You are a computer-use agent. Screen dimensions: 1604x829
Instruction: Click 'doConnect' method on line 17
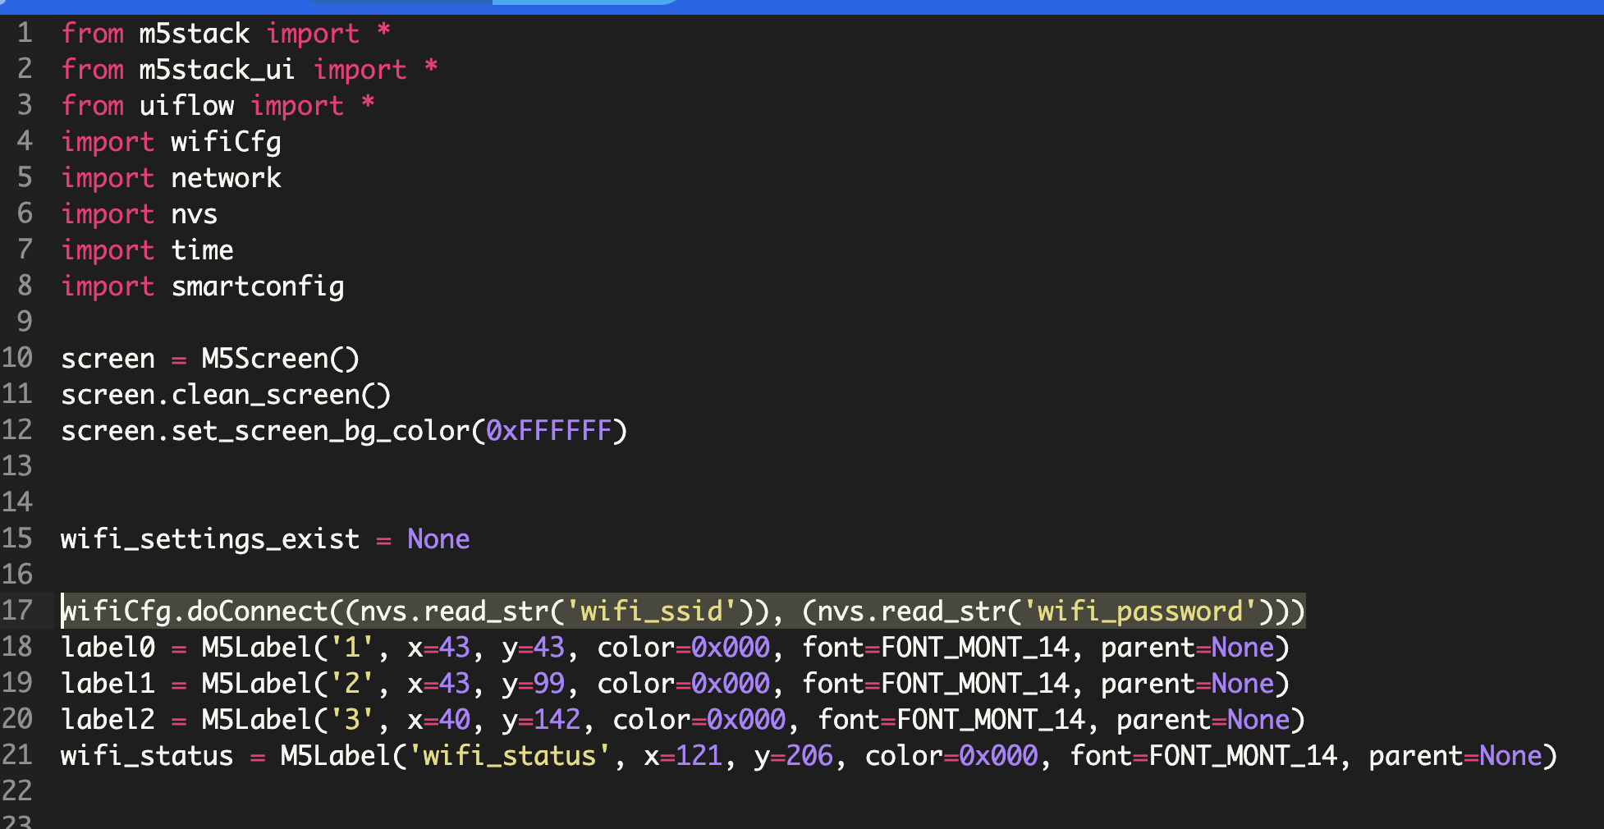tap(257, 611)
